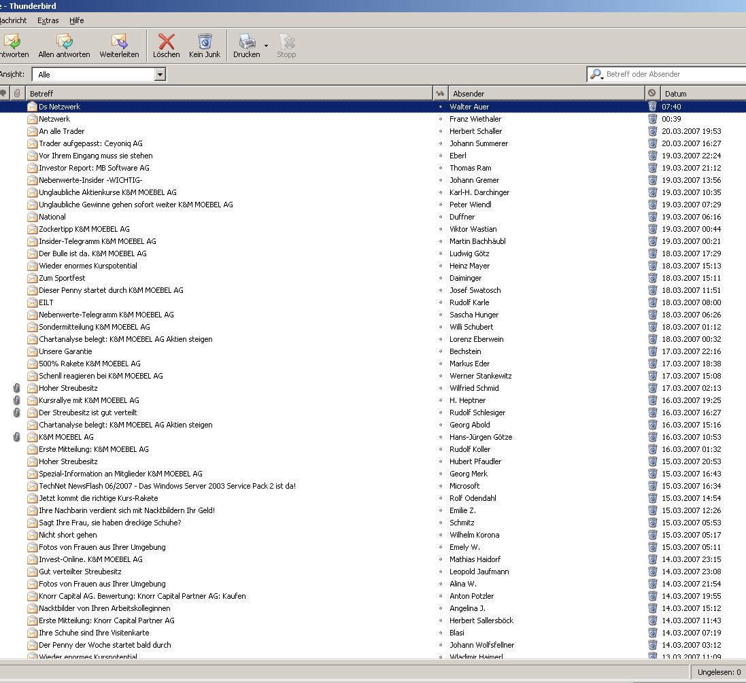746x683 pixels.
Task: Select Sondermitteilung K&M MOEBEL AG message
Action: [95, 327]
